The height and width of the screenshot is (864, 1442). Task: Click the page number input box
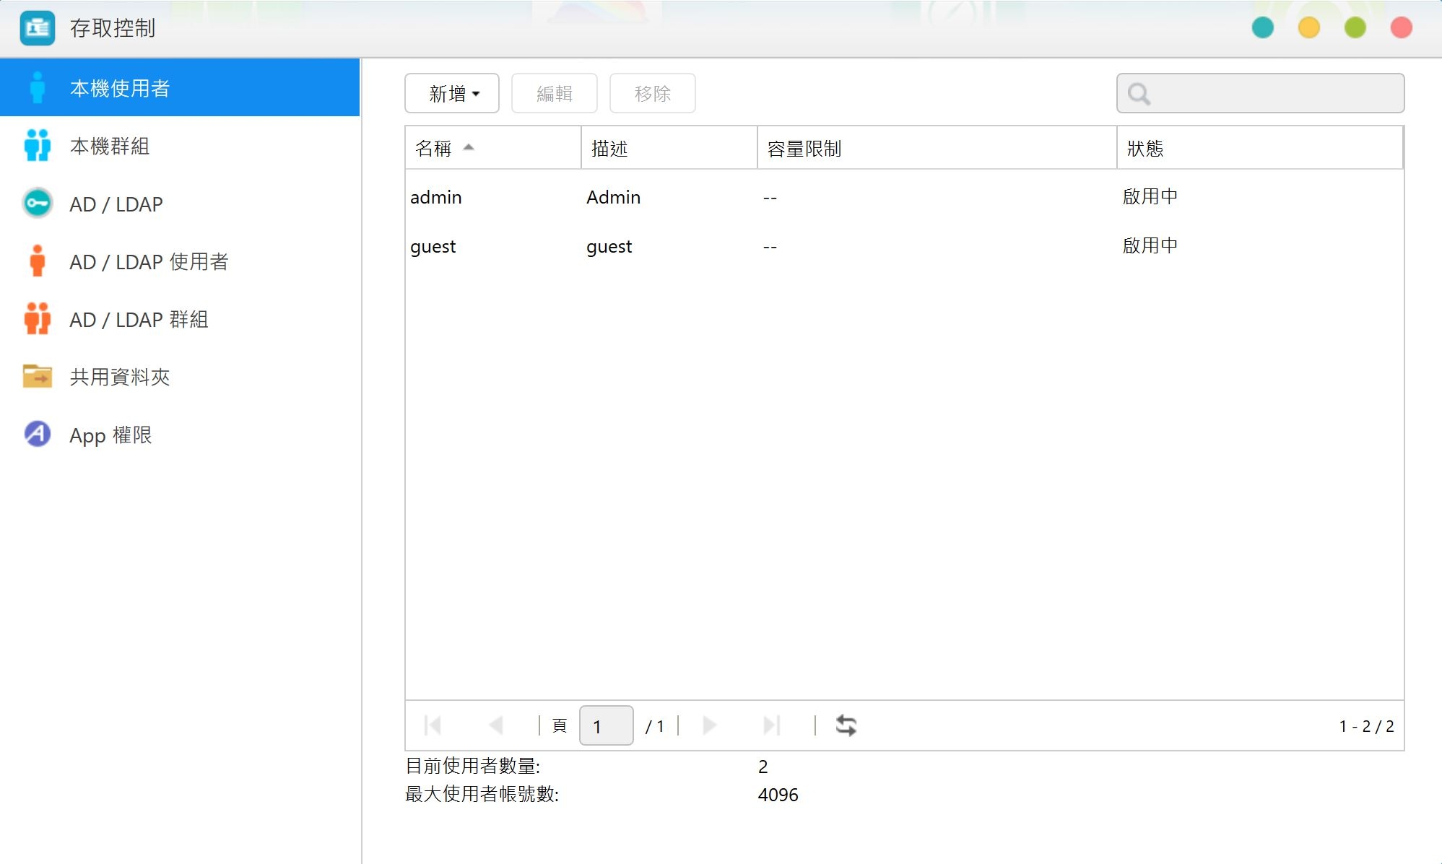[x=607, y=725]
